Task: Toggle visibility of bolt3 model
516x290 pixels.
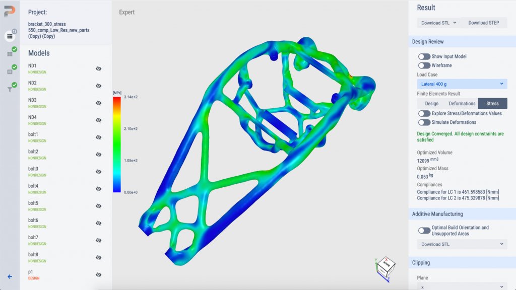Action: (98, 172)
